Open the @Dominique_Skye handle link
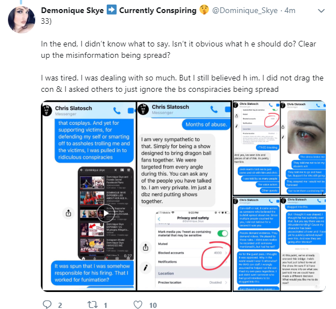Screen dimensions: 336x309 click(245, 10)
